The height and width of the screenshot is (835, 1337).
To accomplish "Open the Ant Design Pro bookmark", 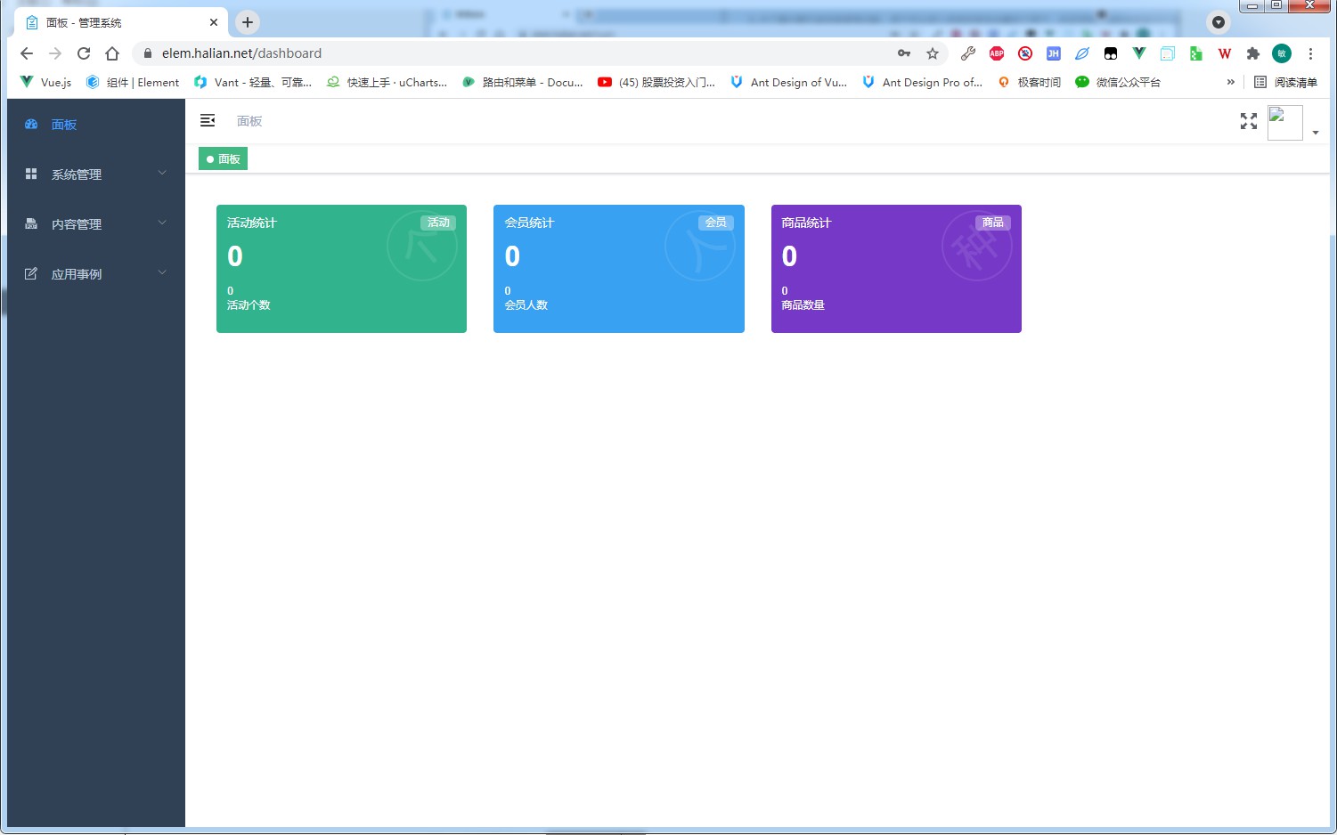I will click(922, 82).
